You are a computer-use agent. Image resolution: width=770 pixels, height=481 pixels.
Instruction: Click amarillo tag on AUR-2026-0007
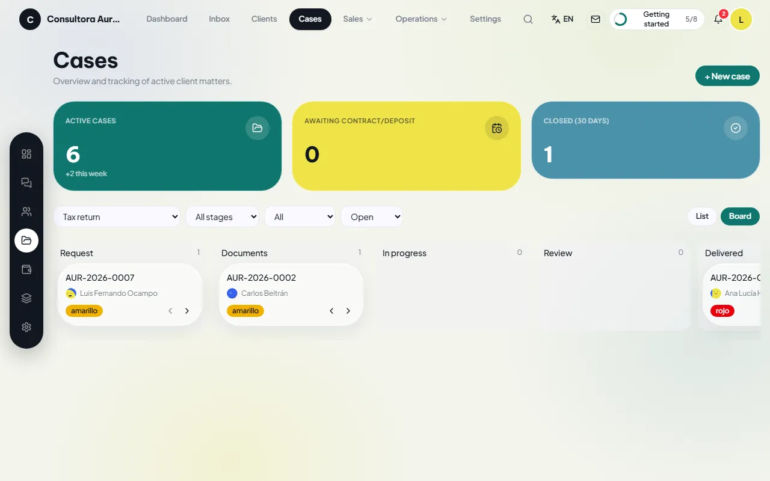pyautogui.click(x=84, y=311)
